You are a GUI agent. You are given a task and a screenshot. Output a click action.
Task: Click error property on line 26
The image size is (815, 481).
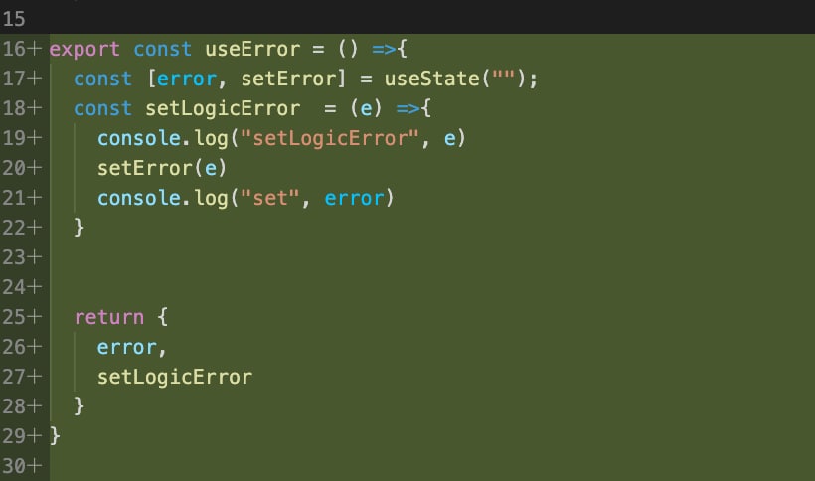tap(126, 347)
